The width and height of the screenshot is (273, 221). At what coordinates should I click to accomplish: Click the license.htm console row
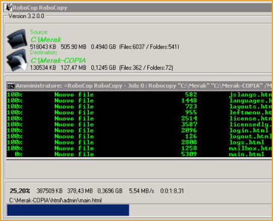140,119
